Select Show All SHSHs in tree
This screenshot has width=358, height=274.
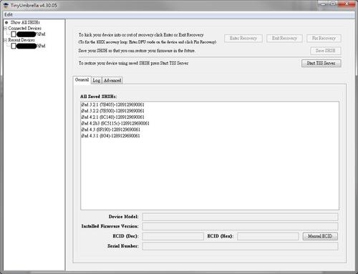25,22
